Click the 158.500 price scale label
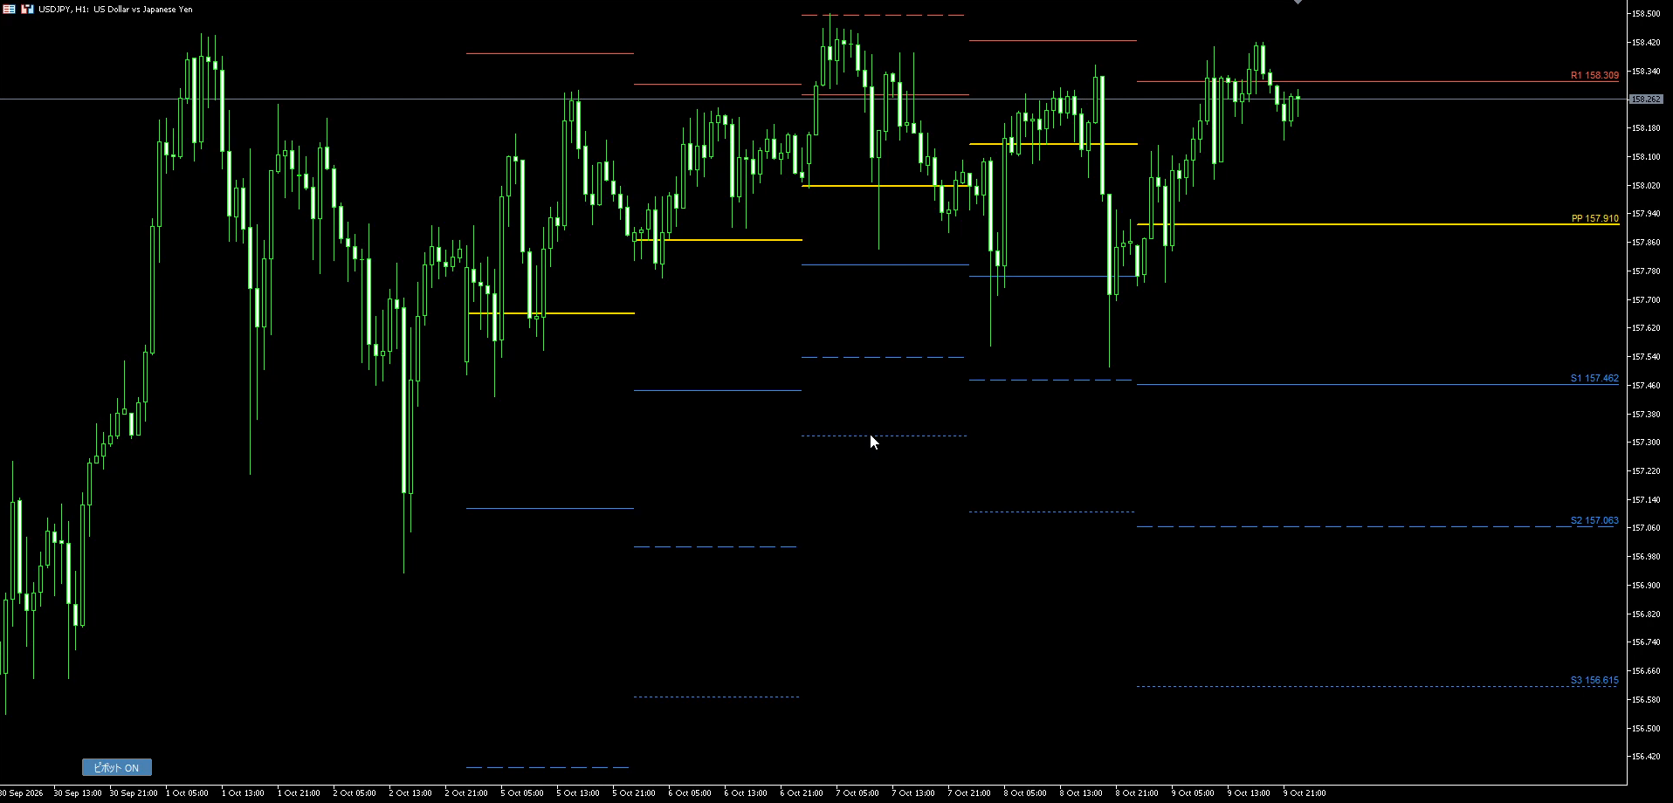The width and height of the screenshot is (1673, 803). click(x=1645, y=14)
